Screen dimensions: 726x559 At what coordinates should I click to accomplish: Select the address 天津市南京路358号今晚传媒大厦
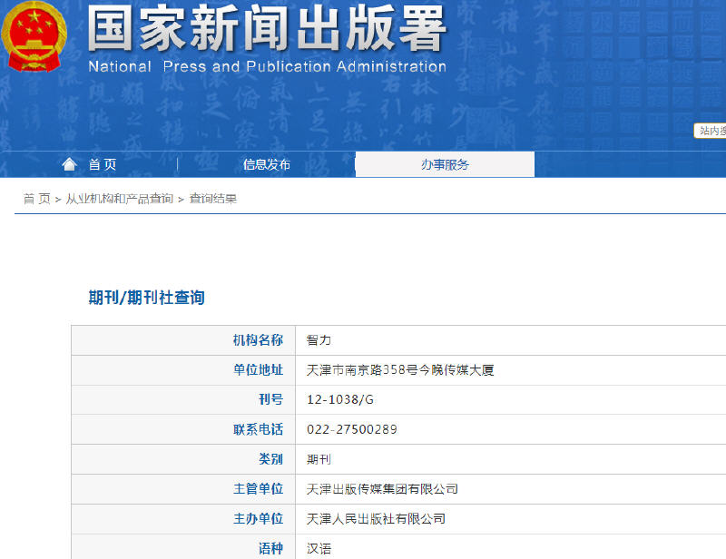tap(400, 370)
